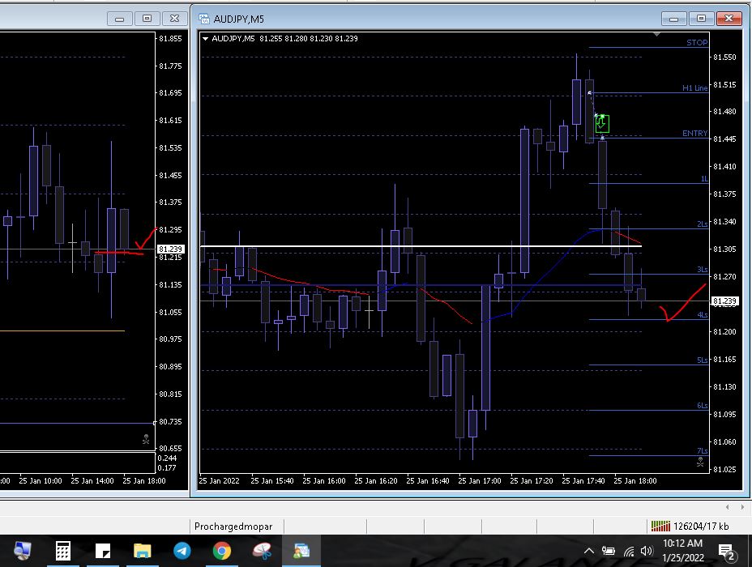Grab the gray chart shift triangle marker
The width and height of the screenshot is (752, 567).
pyautogui.click(x=656, y=35)
